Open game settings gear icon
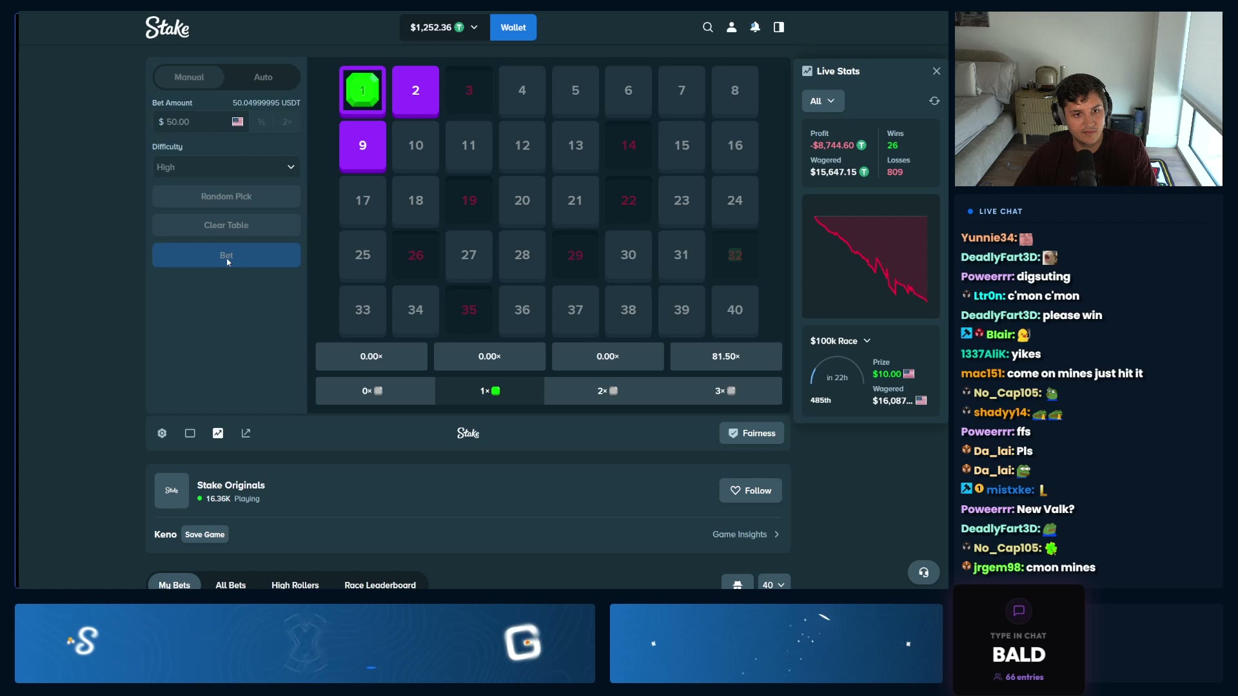The width and height of the screenshot is (1238, 696). click(162, 433)
